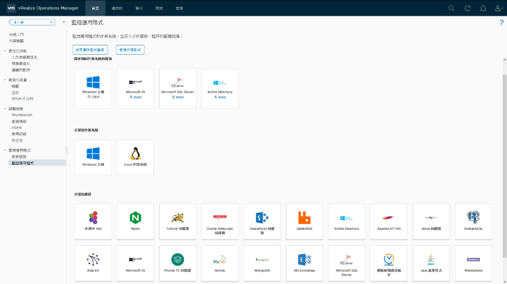Image resolution: width=507 pixels, height=284 pixels.
Task: Open 虛擬機器 under 疑難排解
Action: click(19, 121)
